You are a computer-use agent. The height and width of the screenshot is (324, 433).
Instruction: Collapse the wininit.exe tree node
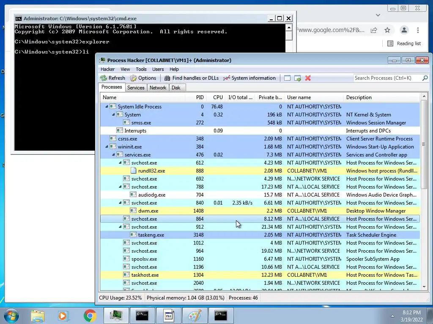107,146
